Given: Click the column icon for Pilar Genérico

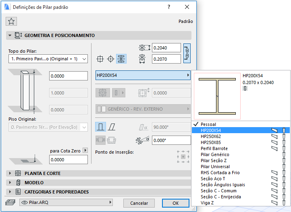Looking at the screenshot, I should coord(284,154).
